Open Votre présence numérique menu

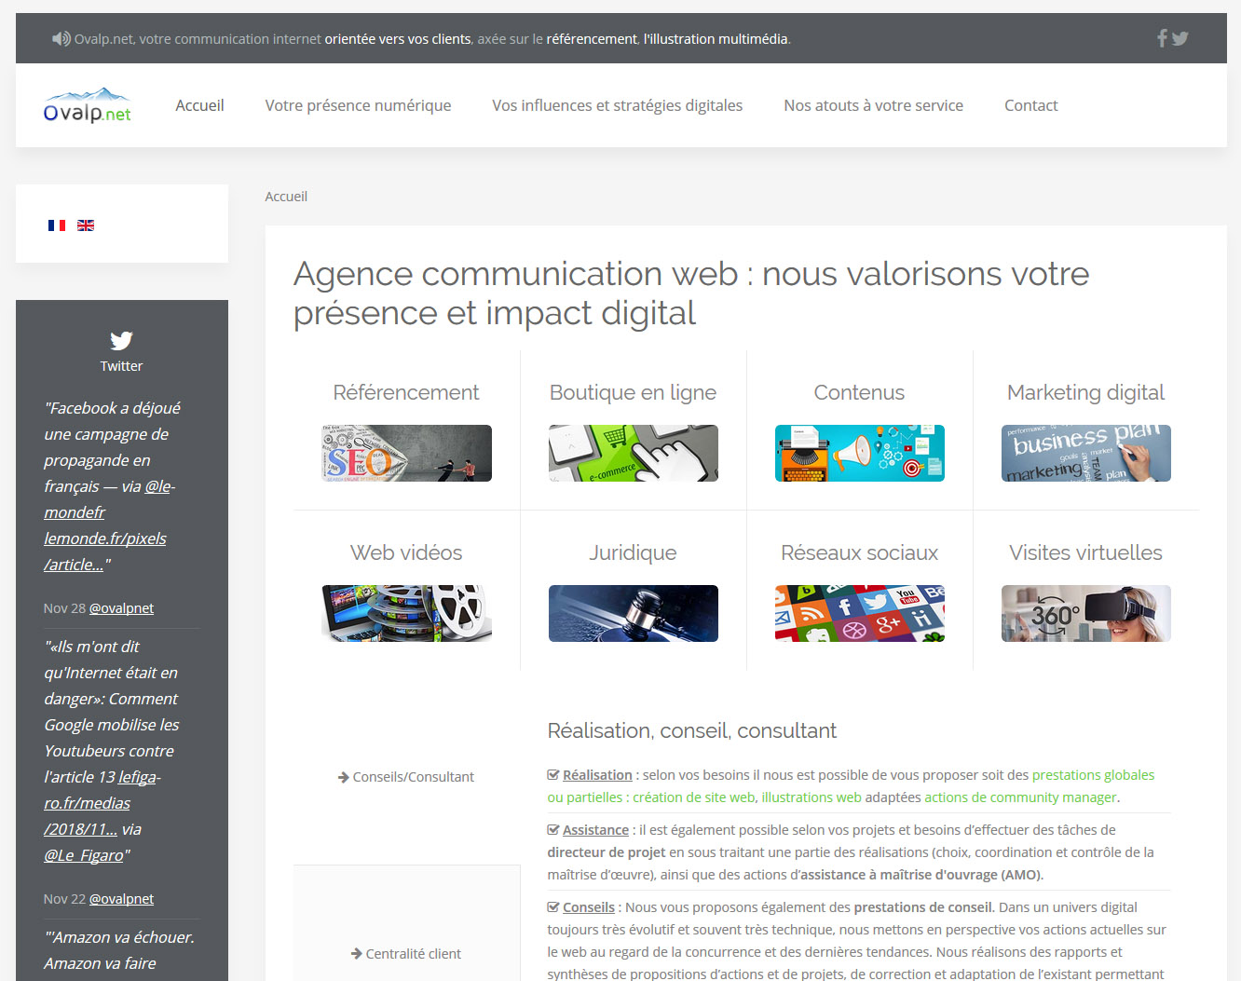pos(358,105)
